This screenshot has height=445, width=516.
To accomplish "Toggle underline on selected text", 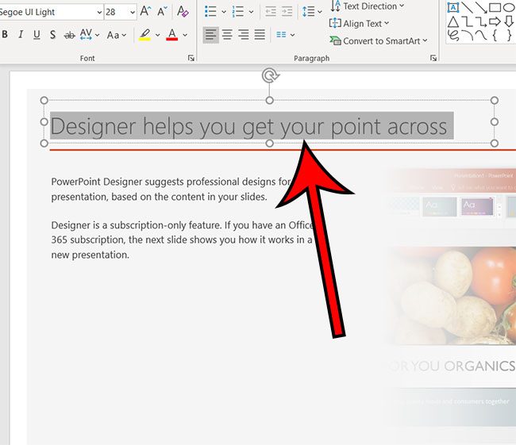I will (x=37, y=35).
